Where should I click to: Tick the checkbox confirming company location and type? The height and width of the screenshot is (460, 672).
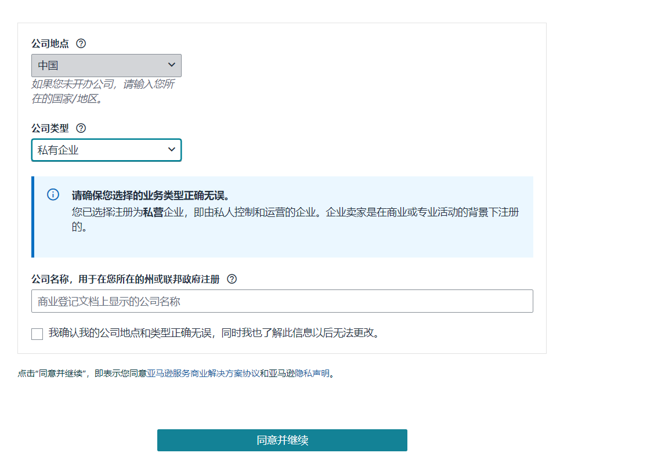37,334
